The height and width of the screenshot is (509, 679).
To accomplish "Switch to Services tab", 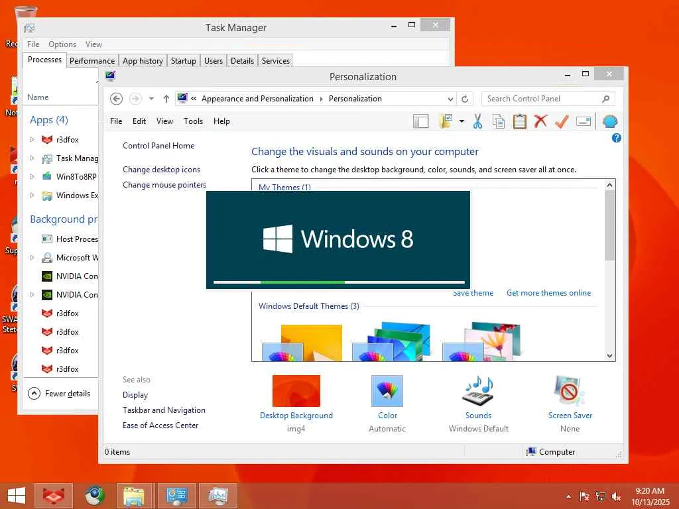I will 275,60.
